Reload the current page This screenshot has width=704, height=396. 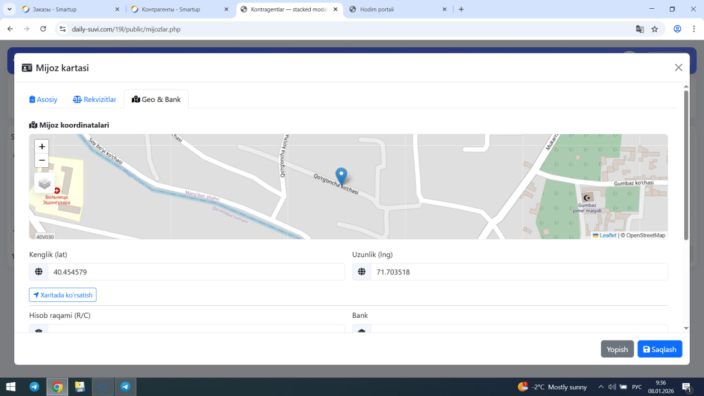click(43, 29)
